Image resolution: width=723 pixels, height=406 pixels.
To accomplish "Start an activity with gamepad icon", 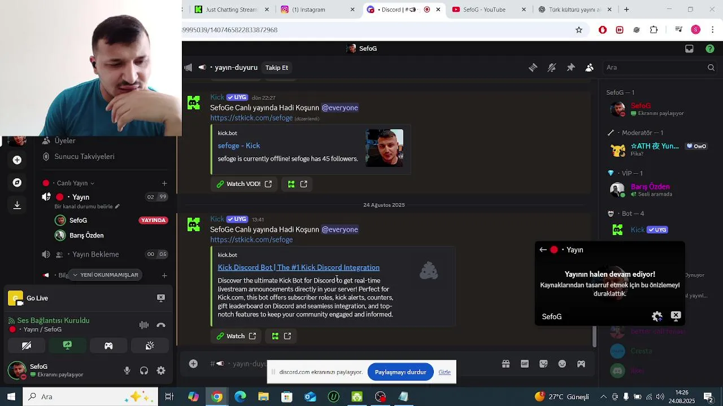I will coord(108,346).
